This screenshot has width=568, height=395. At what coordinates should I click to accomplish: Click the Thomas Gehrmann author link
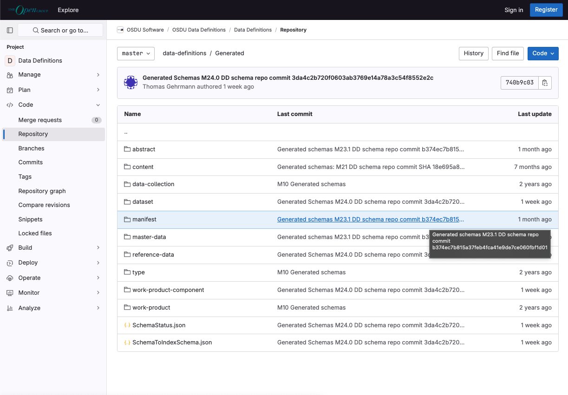point(169,87)
